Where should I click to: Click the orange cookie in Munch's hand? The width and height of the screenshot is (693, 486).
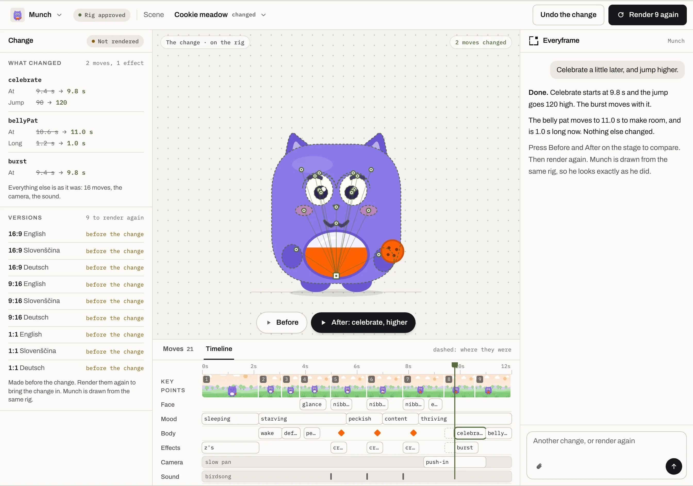tap(392, 251)
